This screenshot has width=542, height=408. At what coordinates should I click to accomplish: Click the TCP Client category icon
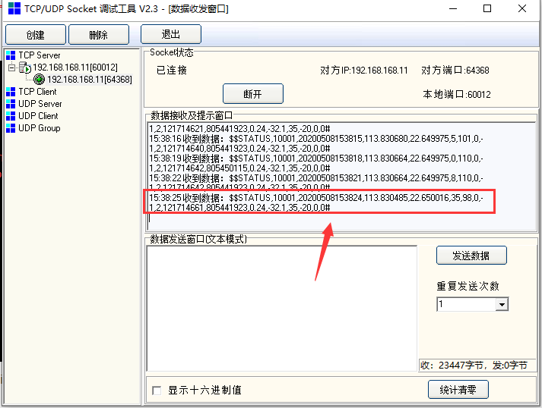point(11,92)
